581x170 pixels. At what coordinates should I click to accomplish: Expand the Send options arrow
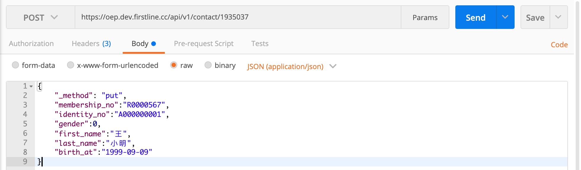505,17
